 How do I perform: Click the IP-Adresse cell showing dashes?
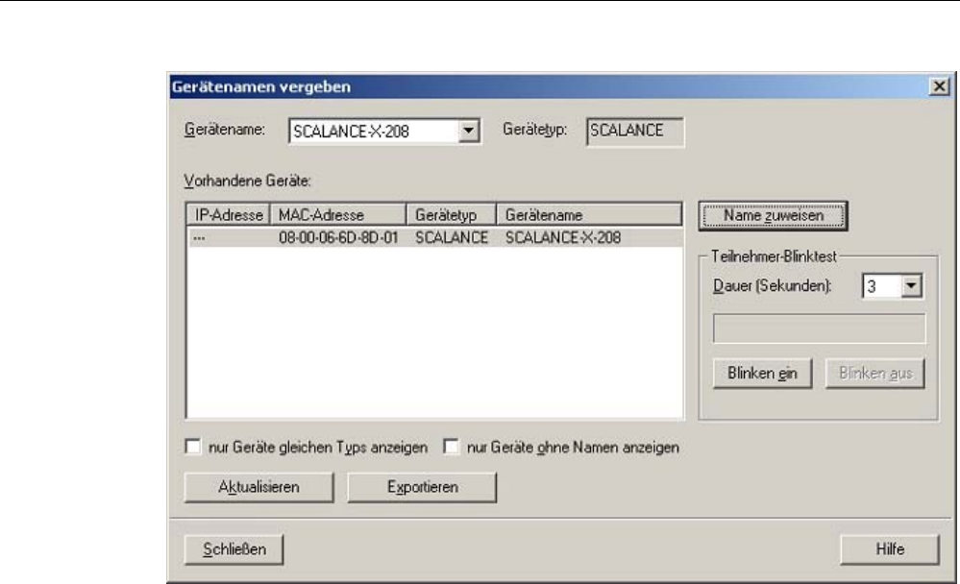point(199,237)
